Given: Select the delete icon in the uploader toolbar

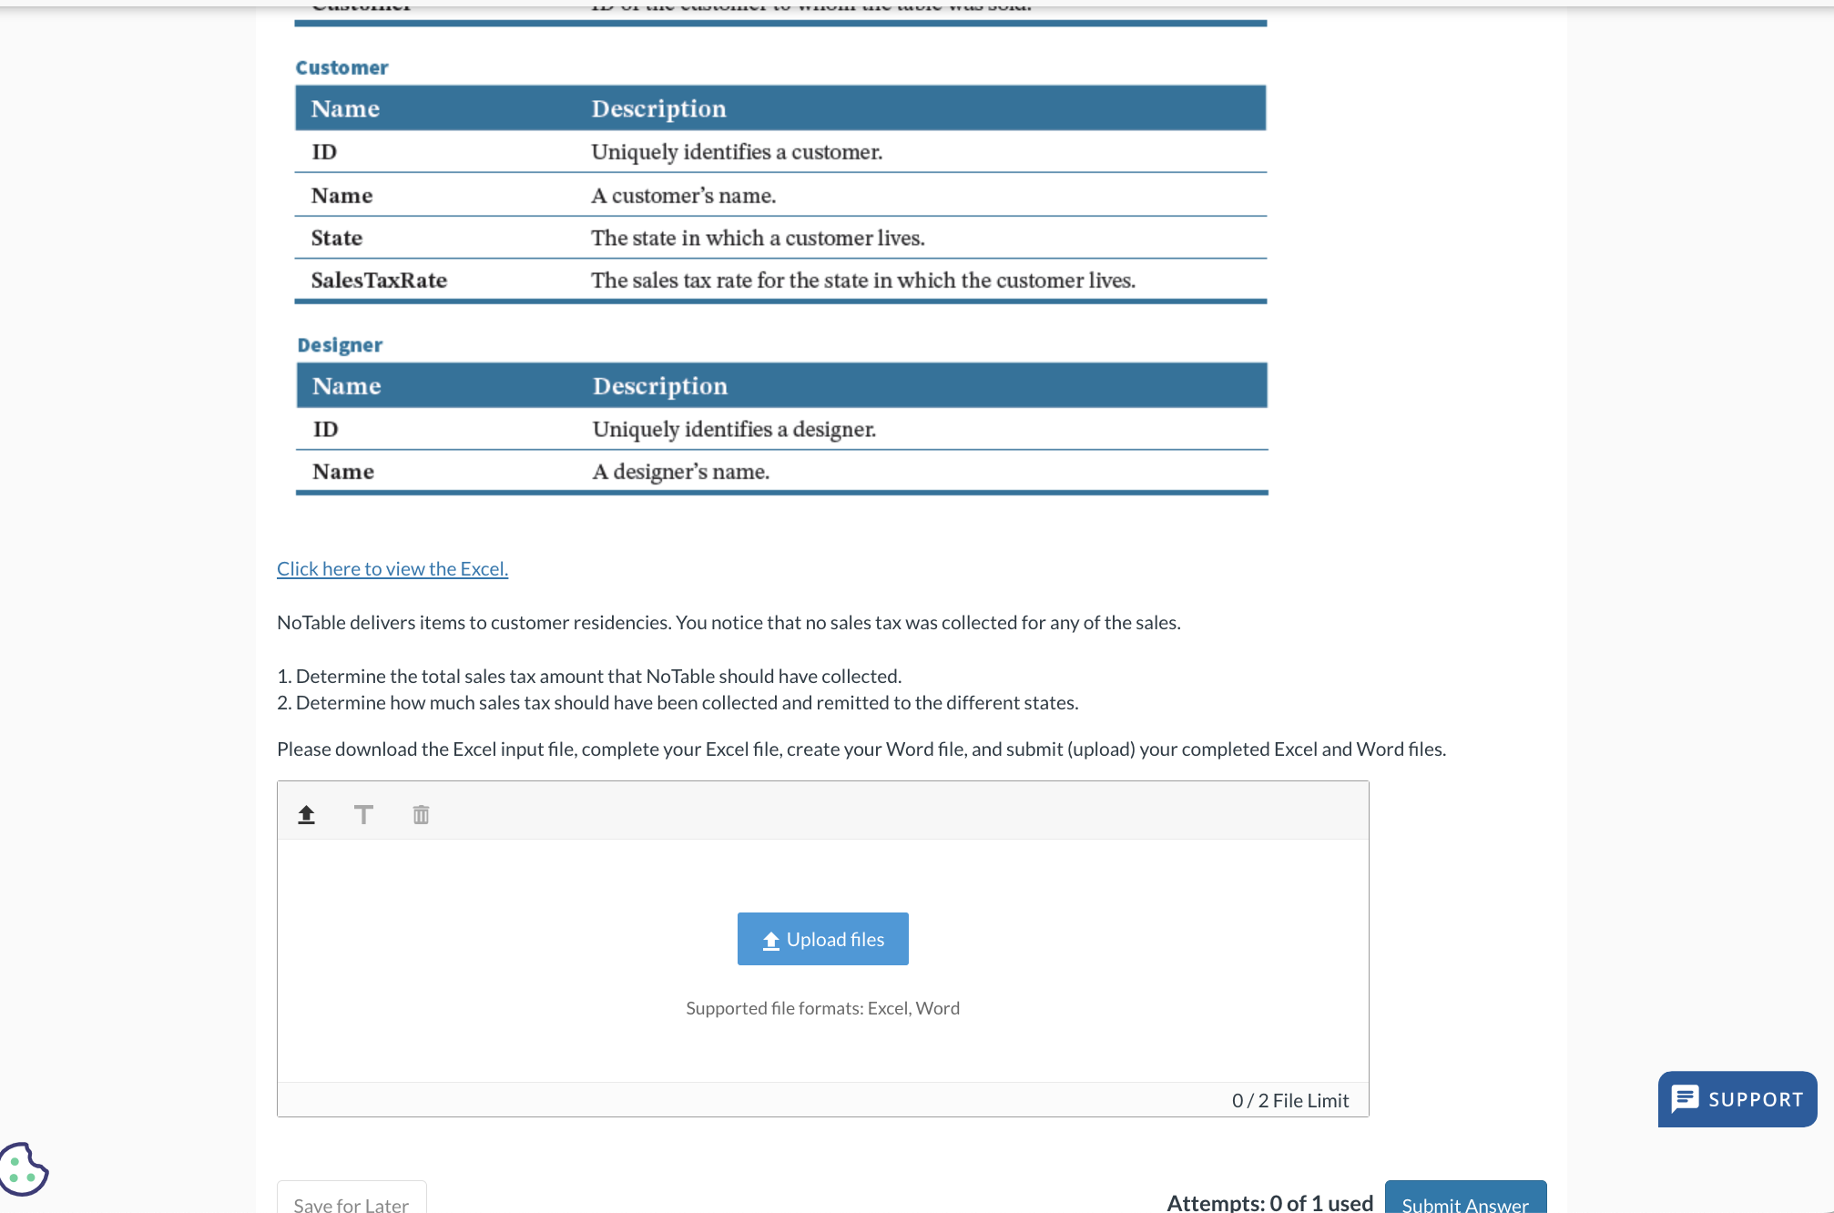Looking at the screenshot, I should [420, 814].
